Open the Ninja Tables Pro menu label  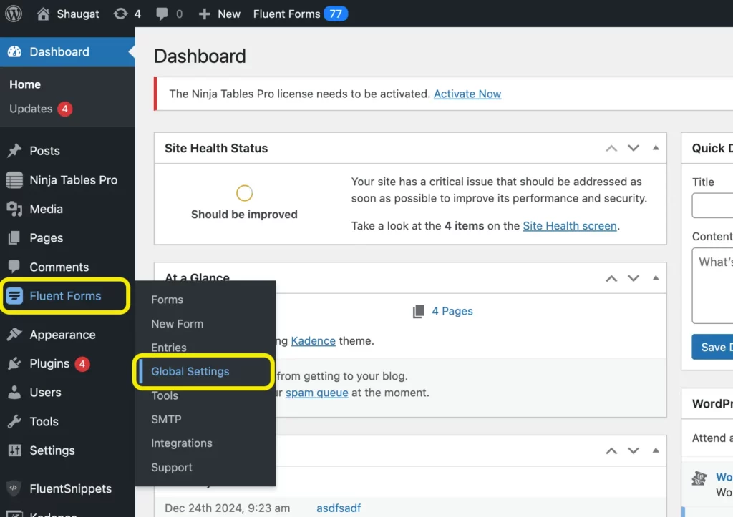tap(74, 179)
